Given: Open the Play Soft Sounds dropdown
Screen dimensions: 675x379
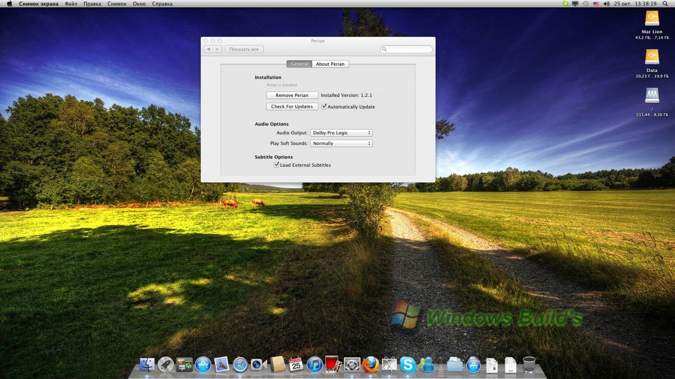Looking at the screenshot, I should pyautogui.click(x=341, y=143).
